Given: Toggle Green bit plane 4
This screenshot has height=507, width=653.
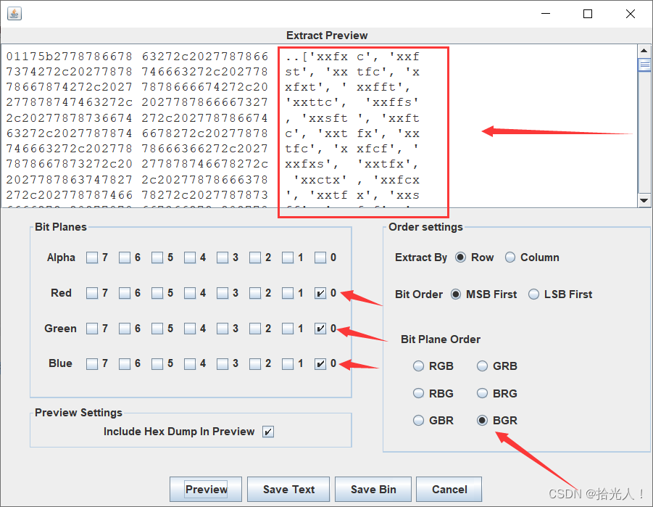Looking at the screenshot, I should coord(190,329).
